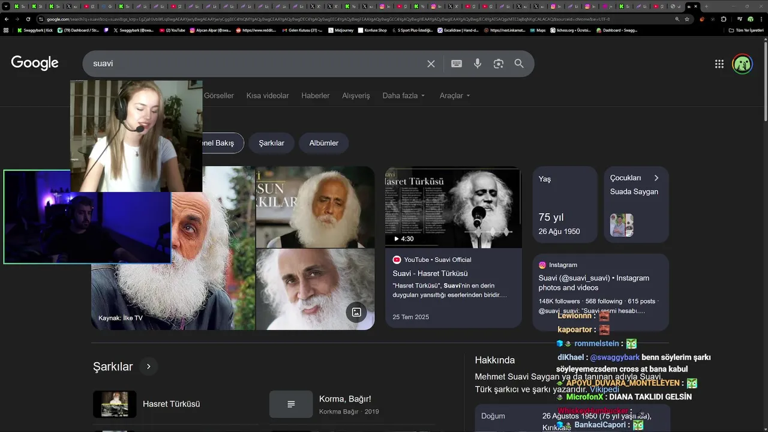Go to the Google logo homepage
Screen dimensions: 768x432
point(35,63)
